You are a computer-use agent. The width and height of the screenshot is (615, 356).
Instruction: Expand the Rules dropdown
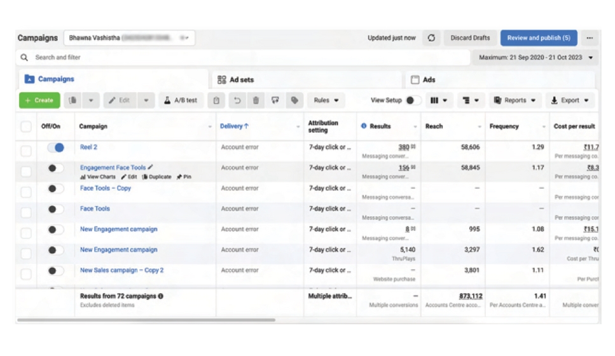tap(326, 100)
